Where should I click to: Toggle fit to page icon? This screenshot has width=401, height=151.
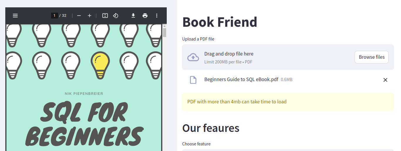click(105, 16)
